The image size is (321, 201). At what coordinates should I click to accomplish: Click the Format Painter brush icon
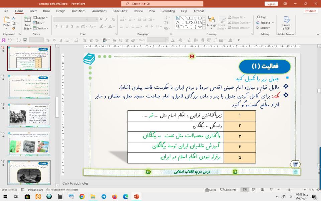[x=13, y=28]
